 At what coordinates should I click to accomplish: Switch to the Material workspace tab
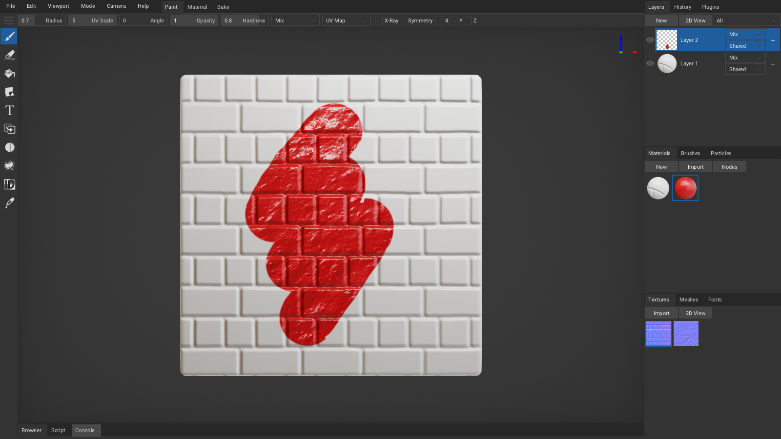pos(197,7)
